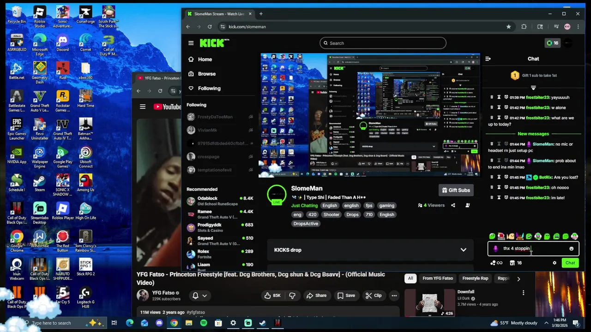This screenshot has height=332, width=591.
Task: Save the YouTube video
Action: [346, 296]
